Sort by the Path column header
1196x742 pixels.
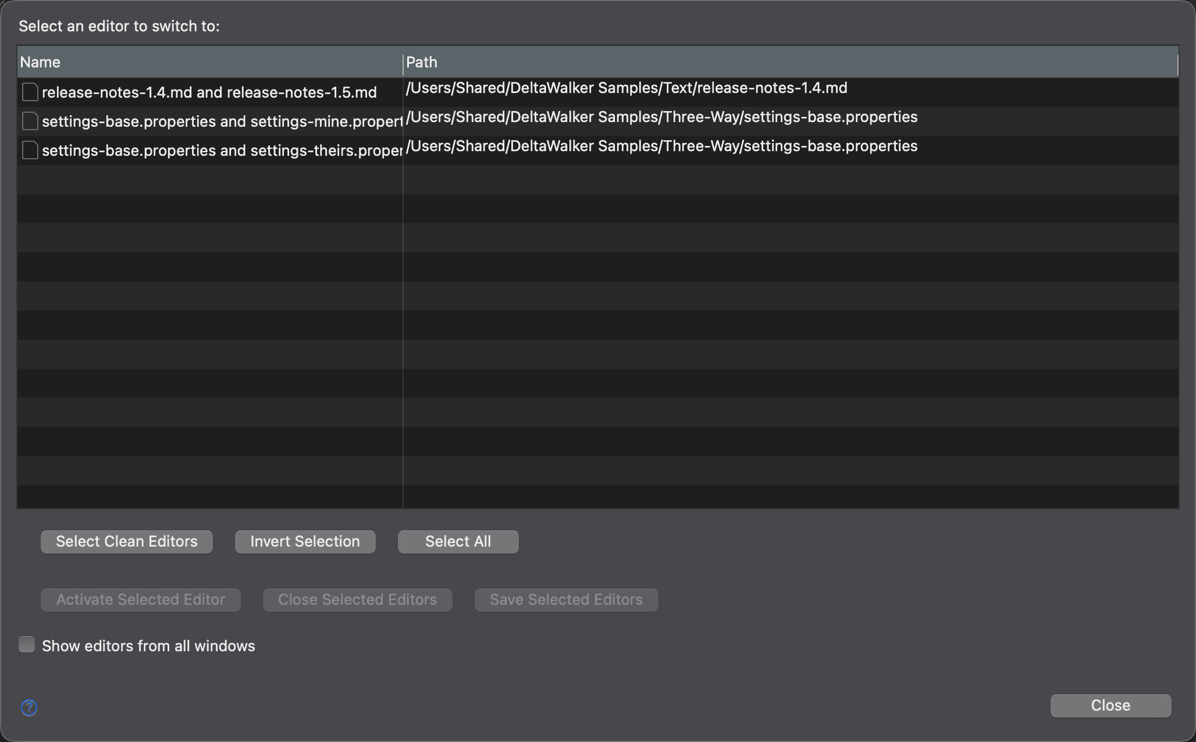click(791, 62)
